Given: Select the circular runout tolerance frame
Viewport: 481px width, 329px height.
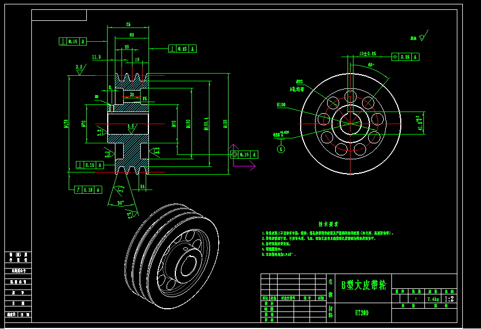Looking at the screenshot, I should tap(88, 189).
